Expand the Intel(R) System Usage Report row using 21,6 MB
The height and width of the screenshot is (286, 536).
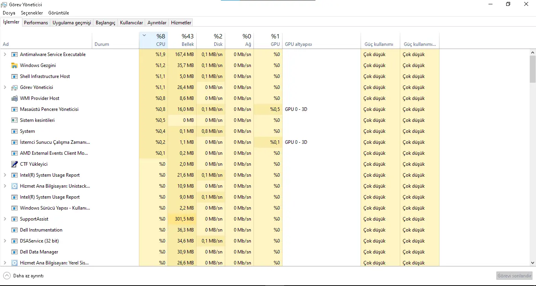(x=5, y=175)
